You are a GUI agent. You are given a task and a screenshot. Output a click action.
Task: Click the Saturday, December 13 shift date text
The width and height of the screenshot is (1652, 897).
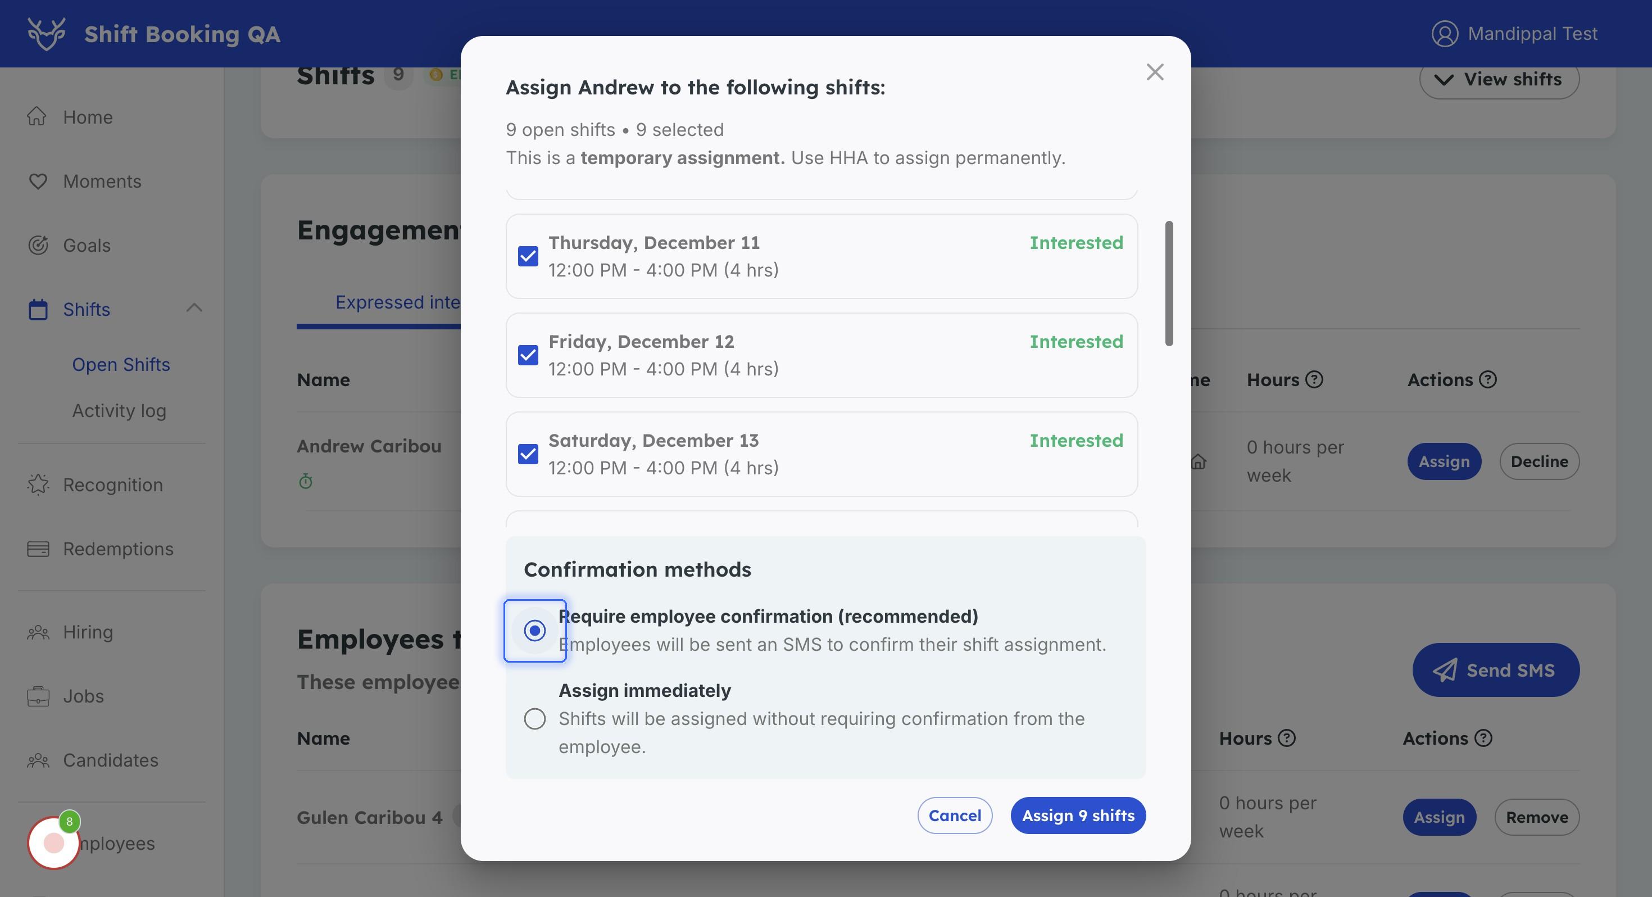tap(653, 440)
